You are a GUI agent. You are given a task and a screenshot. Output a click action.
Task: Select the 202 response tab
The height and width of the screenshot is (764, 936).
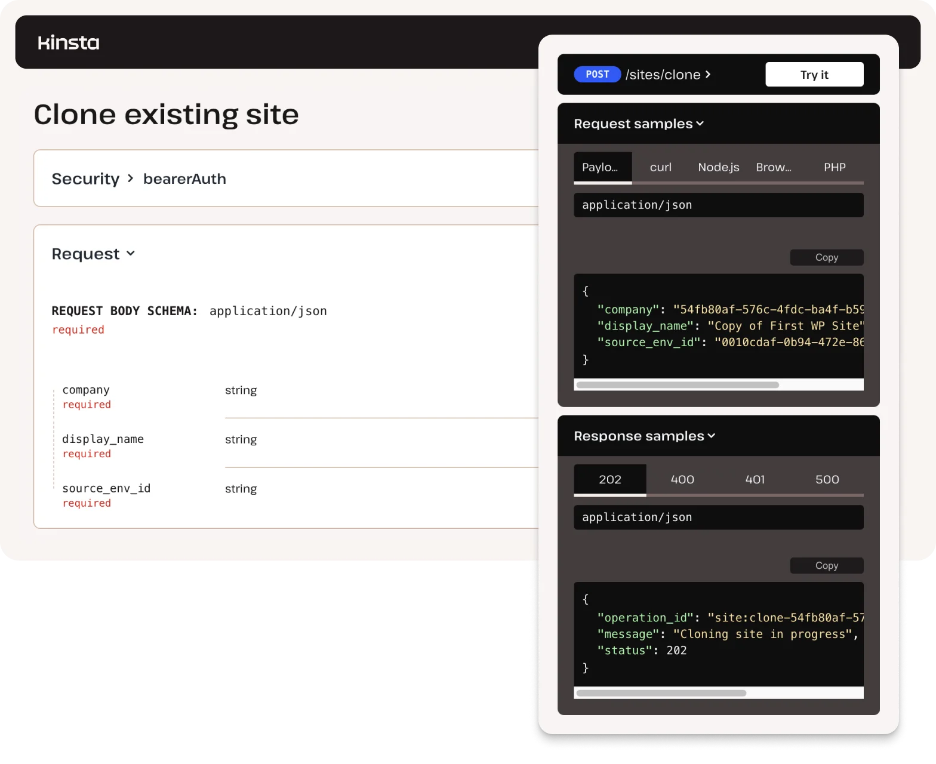coord(609,480)
